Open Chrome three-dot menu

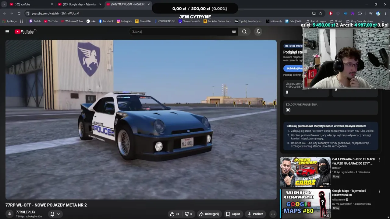point(385,13)
